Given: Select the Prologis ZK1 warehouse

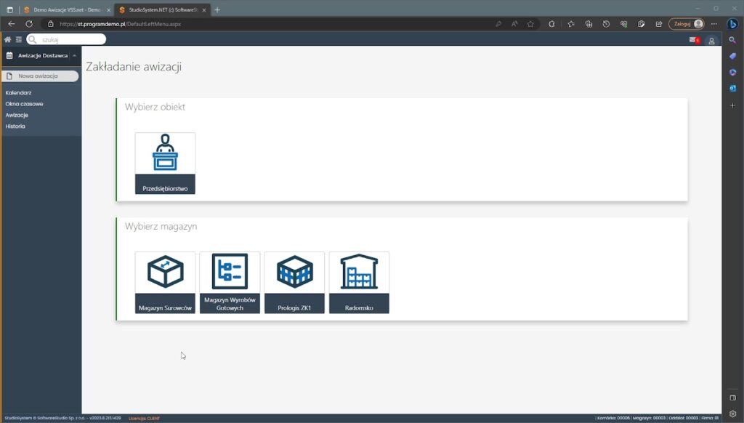Looking at the screenshot, I should click(x=294, y=282).
